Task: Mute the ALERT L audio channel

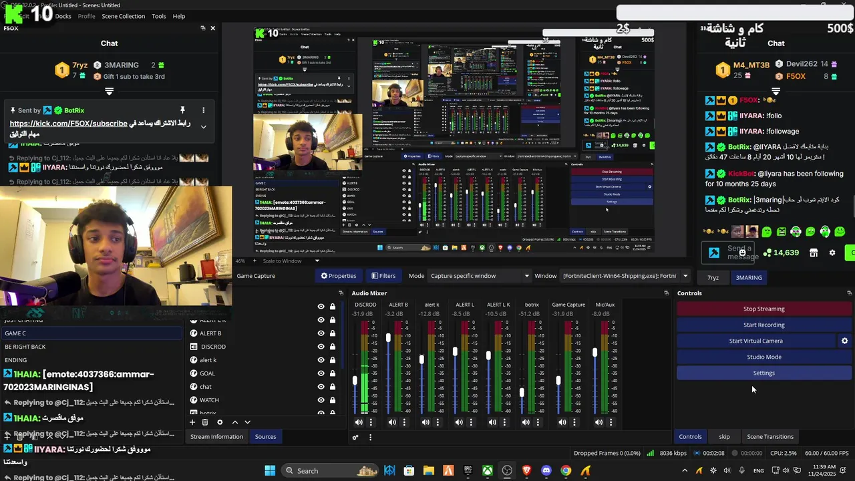Action: 459,422
